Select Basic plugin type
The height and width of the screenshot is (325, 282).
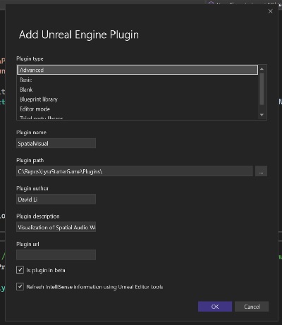[137, 80]
